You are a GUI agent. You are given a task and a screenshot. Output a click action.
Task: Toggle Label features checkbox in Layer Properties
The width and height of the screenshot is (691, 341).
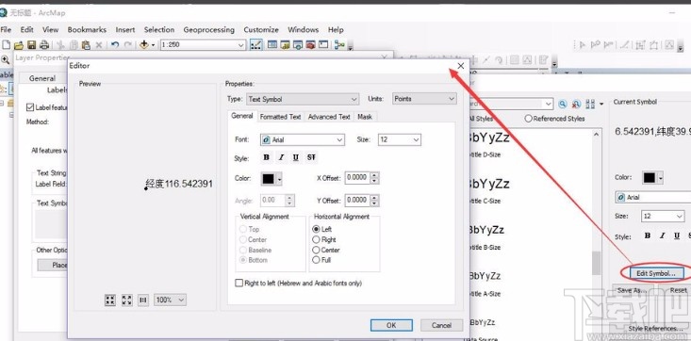point(30,107)
